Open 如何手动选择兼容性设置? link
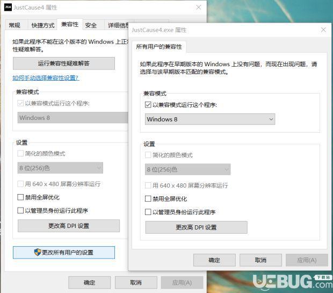The width and height of the screenshot is (333, 293). click(x=46, y=78)
